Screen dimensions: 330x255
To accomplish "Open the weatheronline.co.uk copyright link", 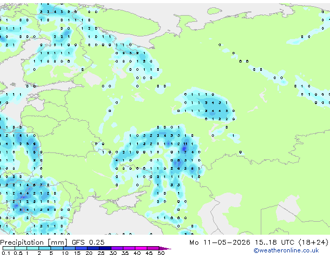I will (286, 250).
